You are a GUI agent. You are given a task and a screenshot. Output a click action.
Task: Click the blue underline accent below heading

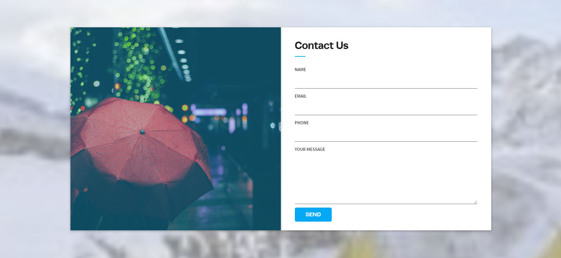click(300, 56)
